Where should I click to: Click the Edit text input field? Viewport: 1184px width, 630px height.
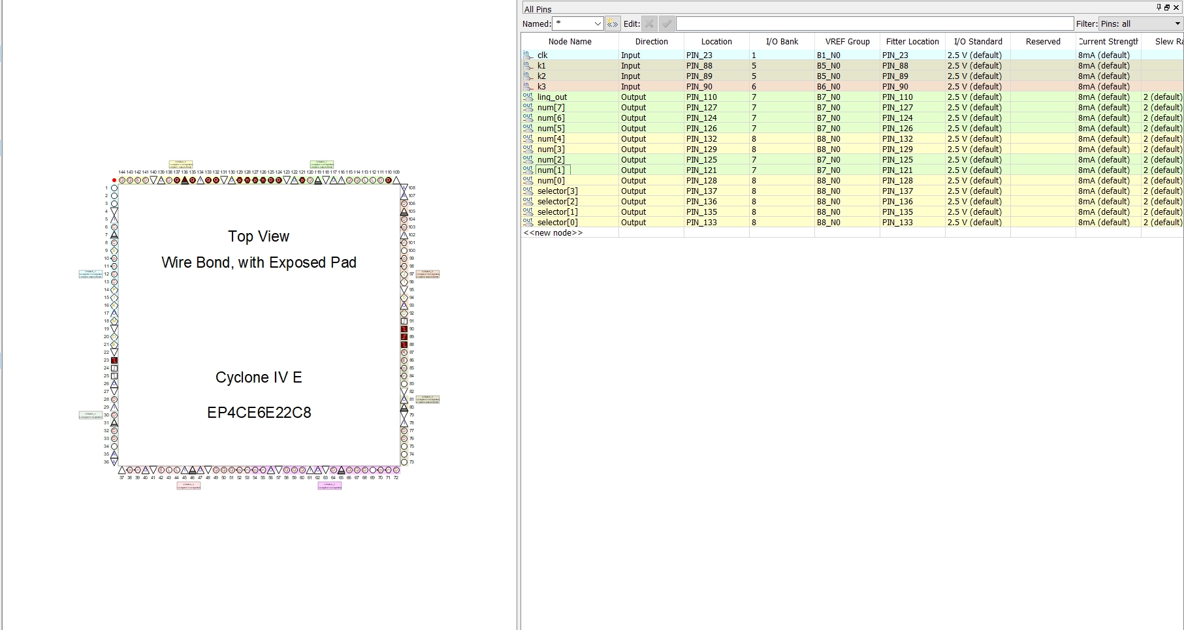874,24
